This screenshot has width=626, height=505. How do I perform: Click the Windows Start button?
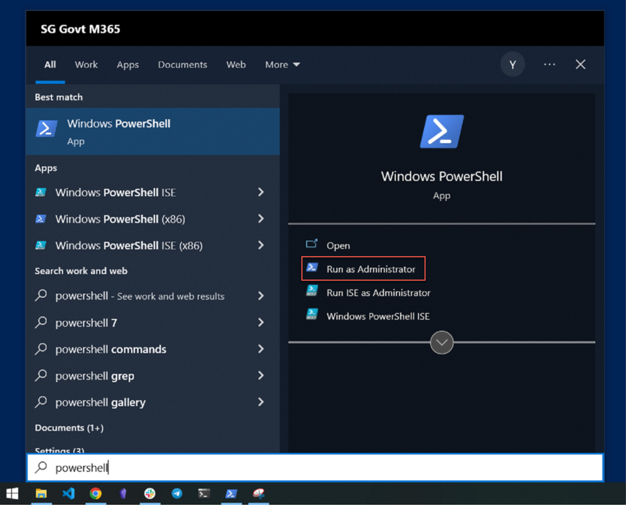12,494
